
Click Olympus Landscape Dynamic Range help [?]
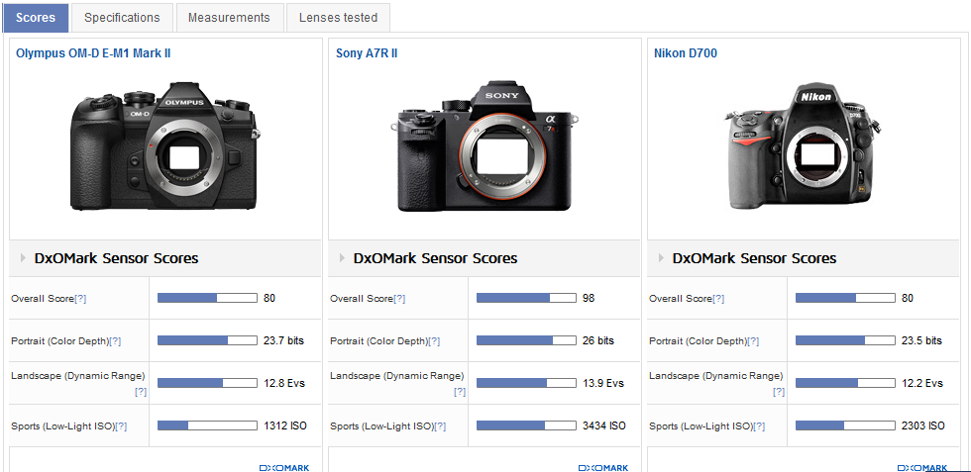pos(140,392)
